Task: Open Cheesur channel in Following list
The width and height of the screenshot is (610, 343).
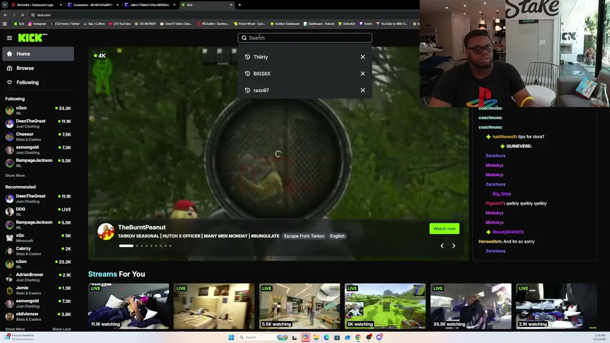Action: click(x=38, y=137)
